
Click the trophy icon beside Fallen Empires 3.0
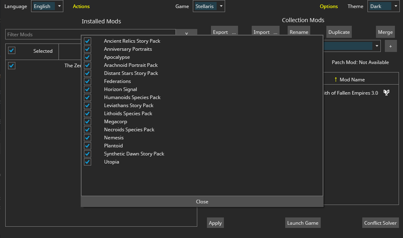point(386,93)
